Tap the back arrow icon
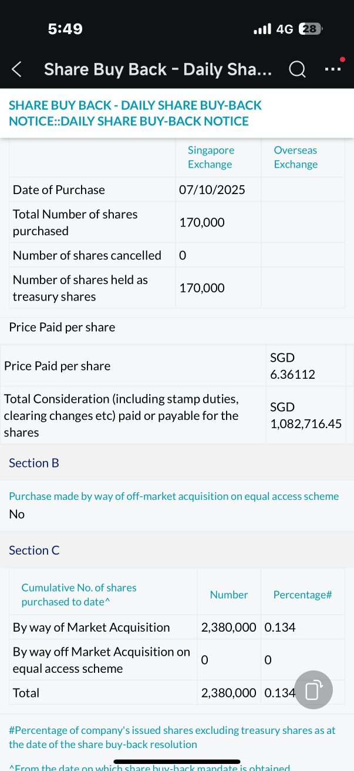Image resolution: width=354 pixels, height=771 pixels. tap(17, 69)
